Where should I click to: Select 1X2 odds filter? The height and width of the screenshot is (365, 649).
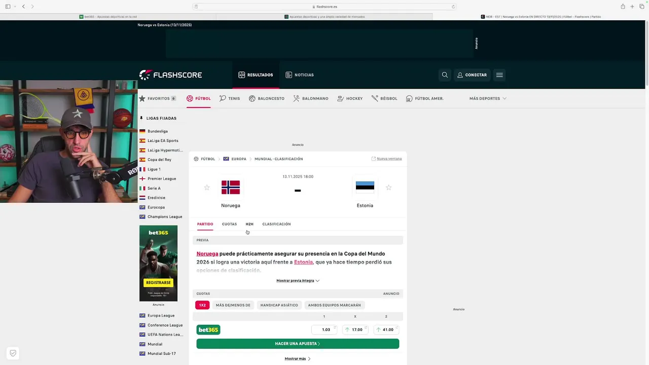coord(202,305)
